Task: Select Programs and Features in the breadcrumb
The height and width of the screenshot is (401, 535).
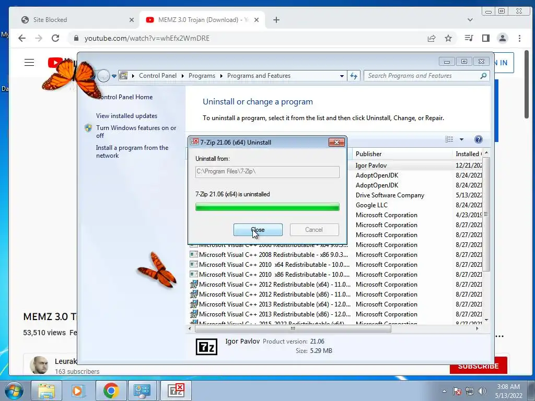Action: tap(259, 76)
